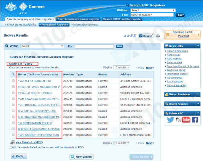Select Professional Registers menu
The height and width of the screenshot is (161, 203).
54,25
